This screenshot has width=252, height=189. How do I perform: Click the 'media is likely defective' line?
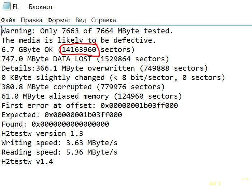coord(79,40)
